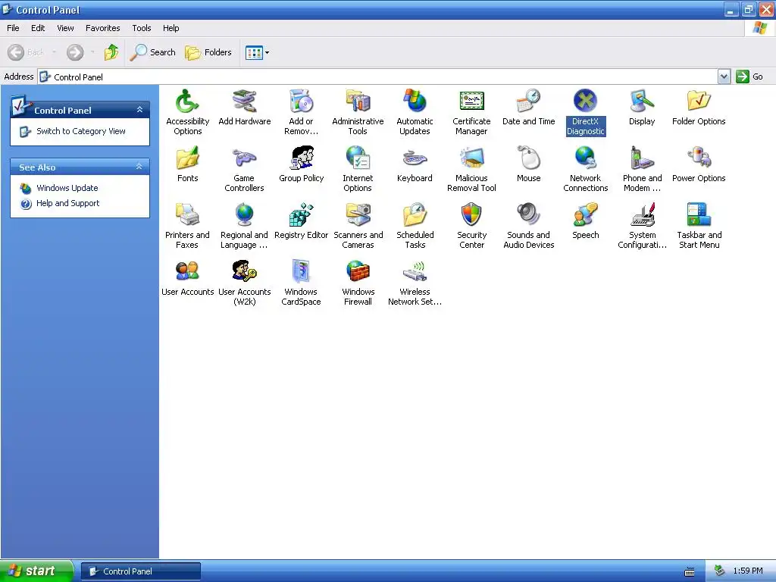Open the Help and Support link

[x=67, y=203]
